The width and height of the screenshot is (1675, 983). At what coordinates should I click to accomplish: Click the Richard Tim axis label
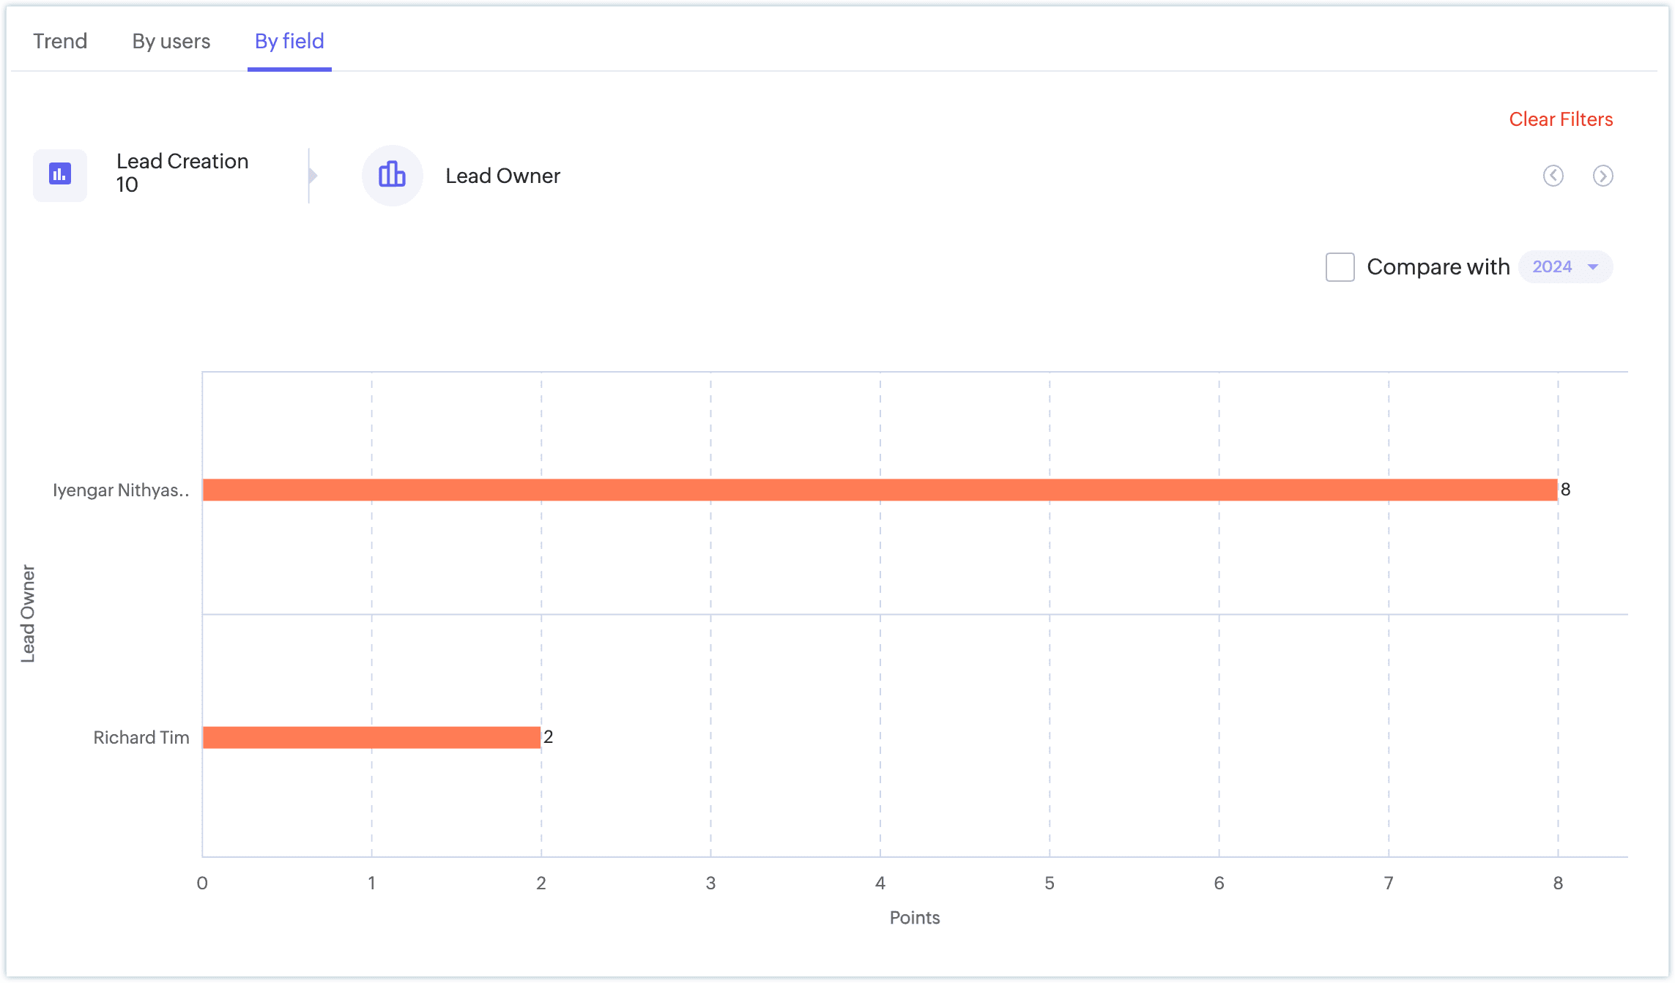pyautogui.click(x=141, y=737)
